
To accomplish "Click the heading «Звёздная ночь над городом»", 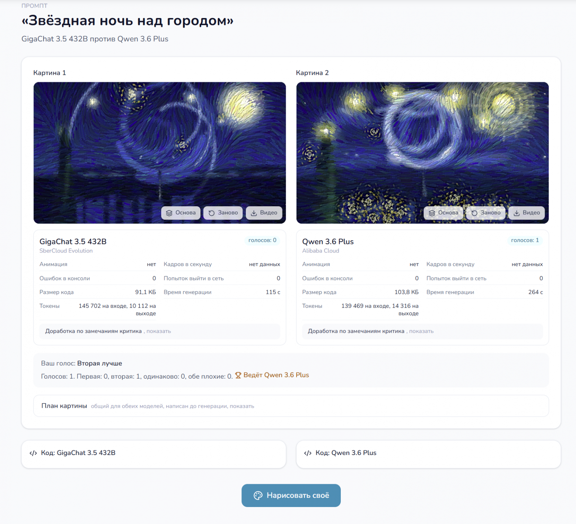I will tap(127, 21).
